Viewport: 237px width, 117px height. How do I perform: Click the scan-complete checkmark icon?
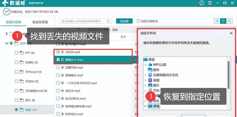tap(6, 12)
